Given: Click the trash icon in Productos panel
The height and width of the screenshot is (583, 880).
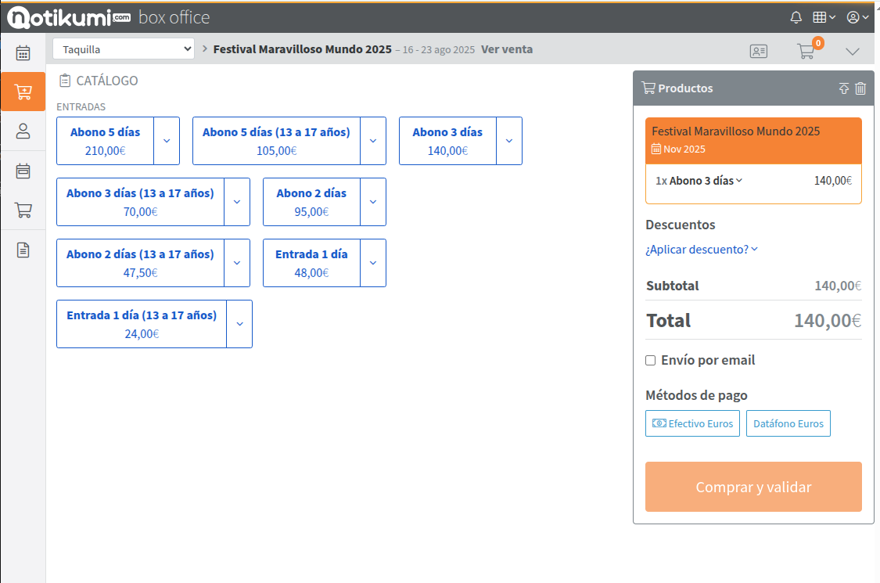Looking at the screenshot, I should [x=860, y=88].
